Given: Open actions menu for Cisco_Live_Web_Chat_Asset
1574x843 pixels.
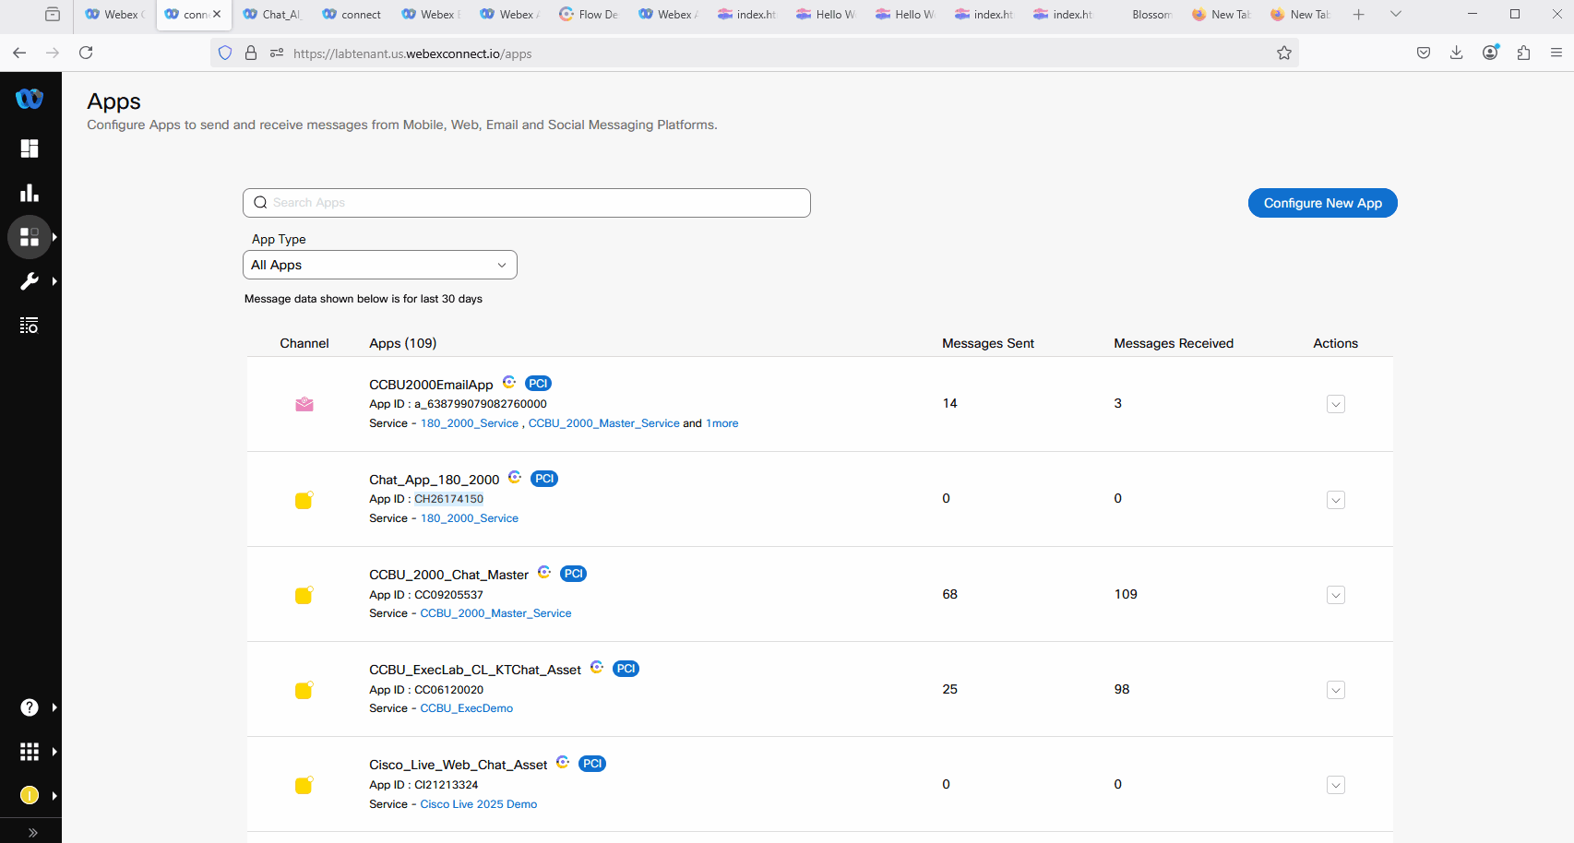Looking at the screenshot, I should tap(1335, 785).
